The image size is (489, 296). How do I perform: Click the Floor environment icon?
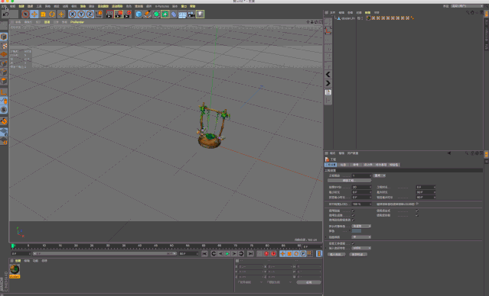(182, 14)
